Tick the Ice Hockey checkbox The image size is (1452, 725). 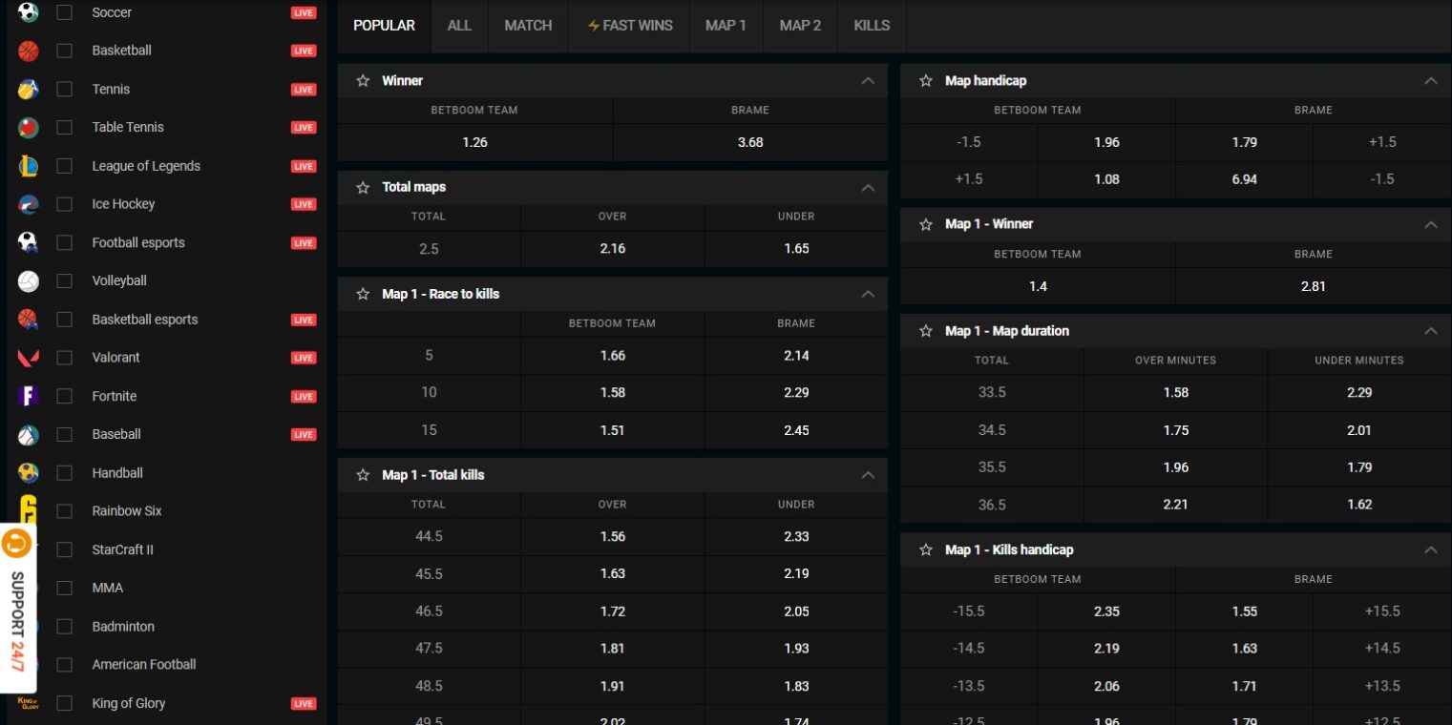coord(65,204)
